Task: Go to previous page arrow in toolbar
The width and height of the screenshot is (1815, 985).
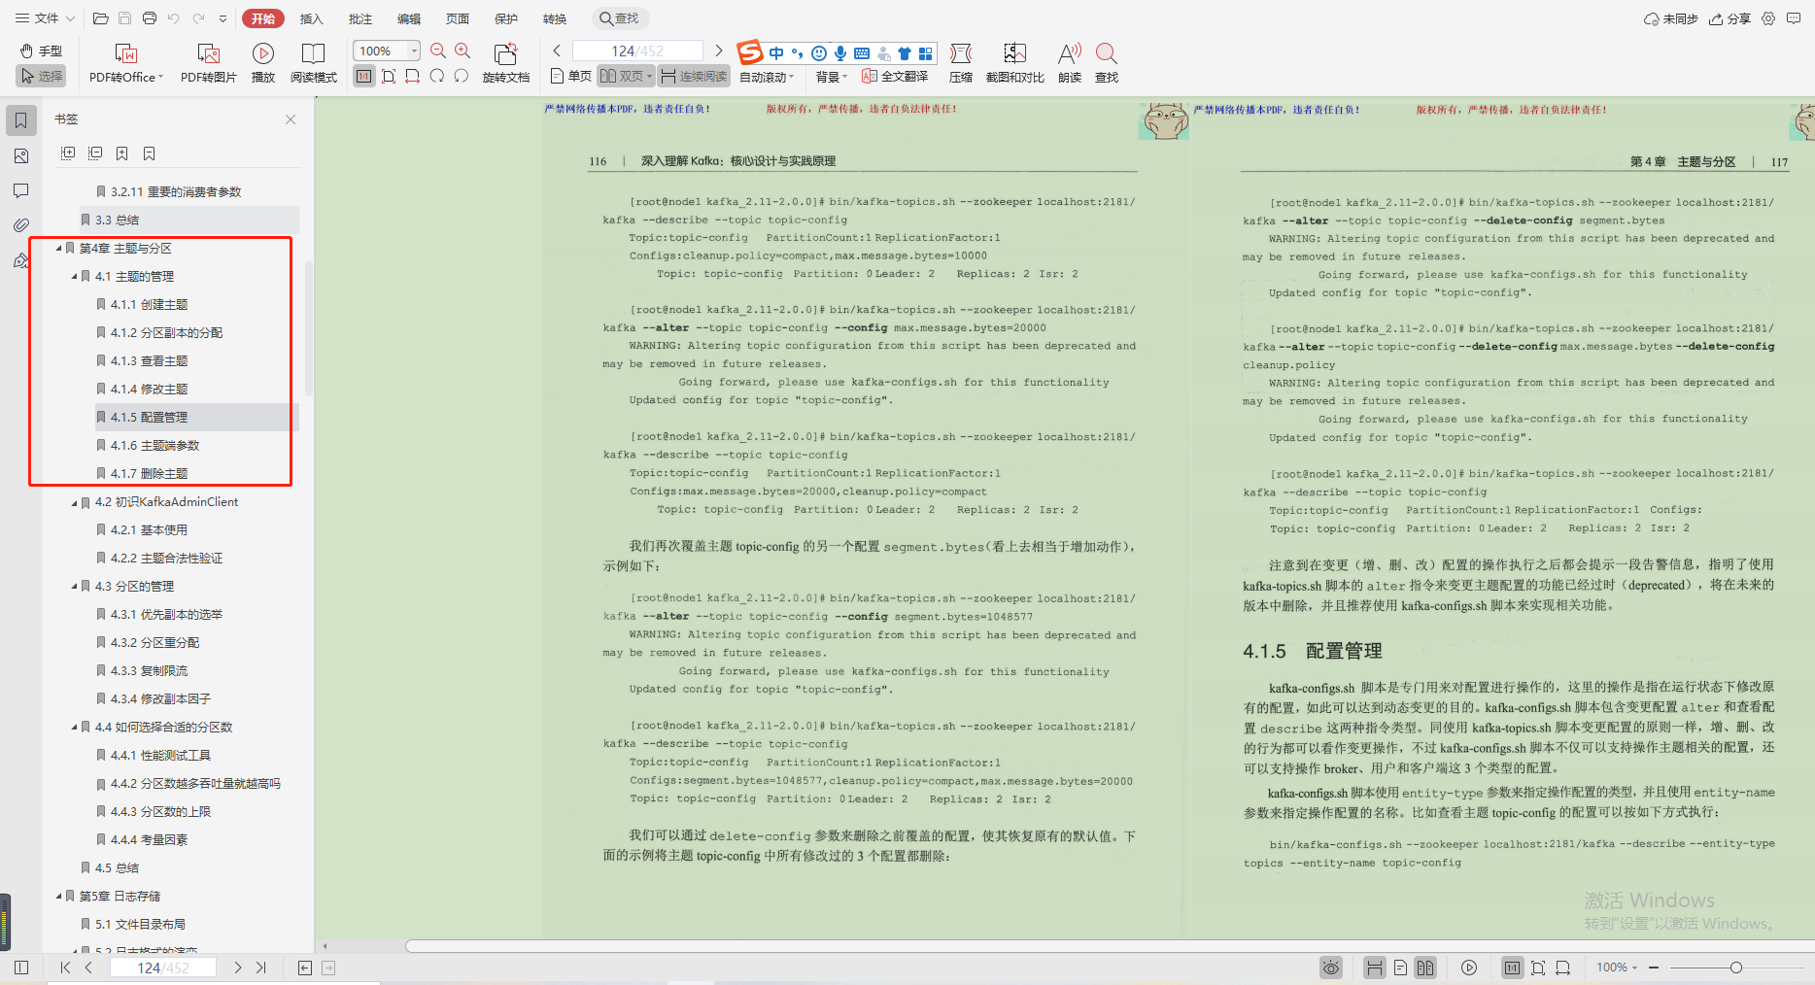Action: coord(557,51)
